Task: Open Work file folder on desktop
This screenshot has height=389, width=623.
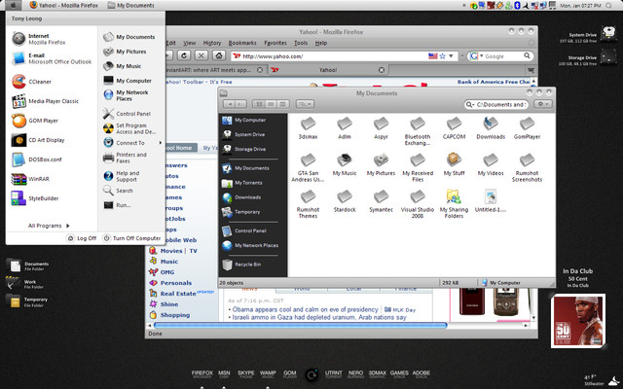Action: click(25, 283)
